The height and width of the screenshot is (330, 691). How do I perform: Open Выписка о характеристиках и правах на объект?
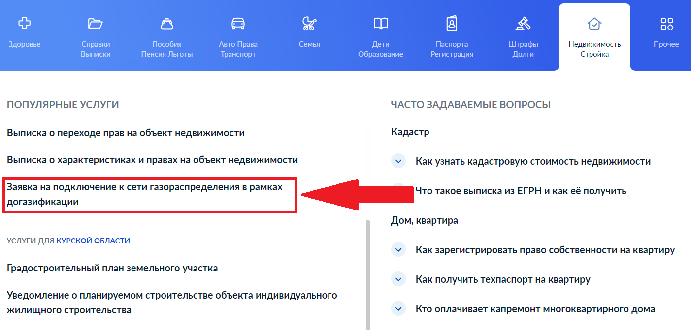point(153,160)
